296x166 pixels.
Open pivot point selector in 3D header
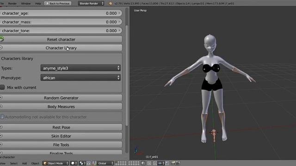pos(82,163)
